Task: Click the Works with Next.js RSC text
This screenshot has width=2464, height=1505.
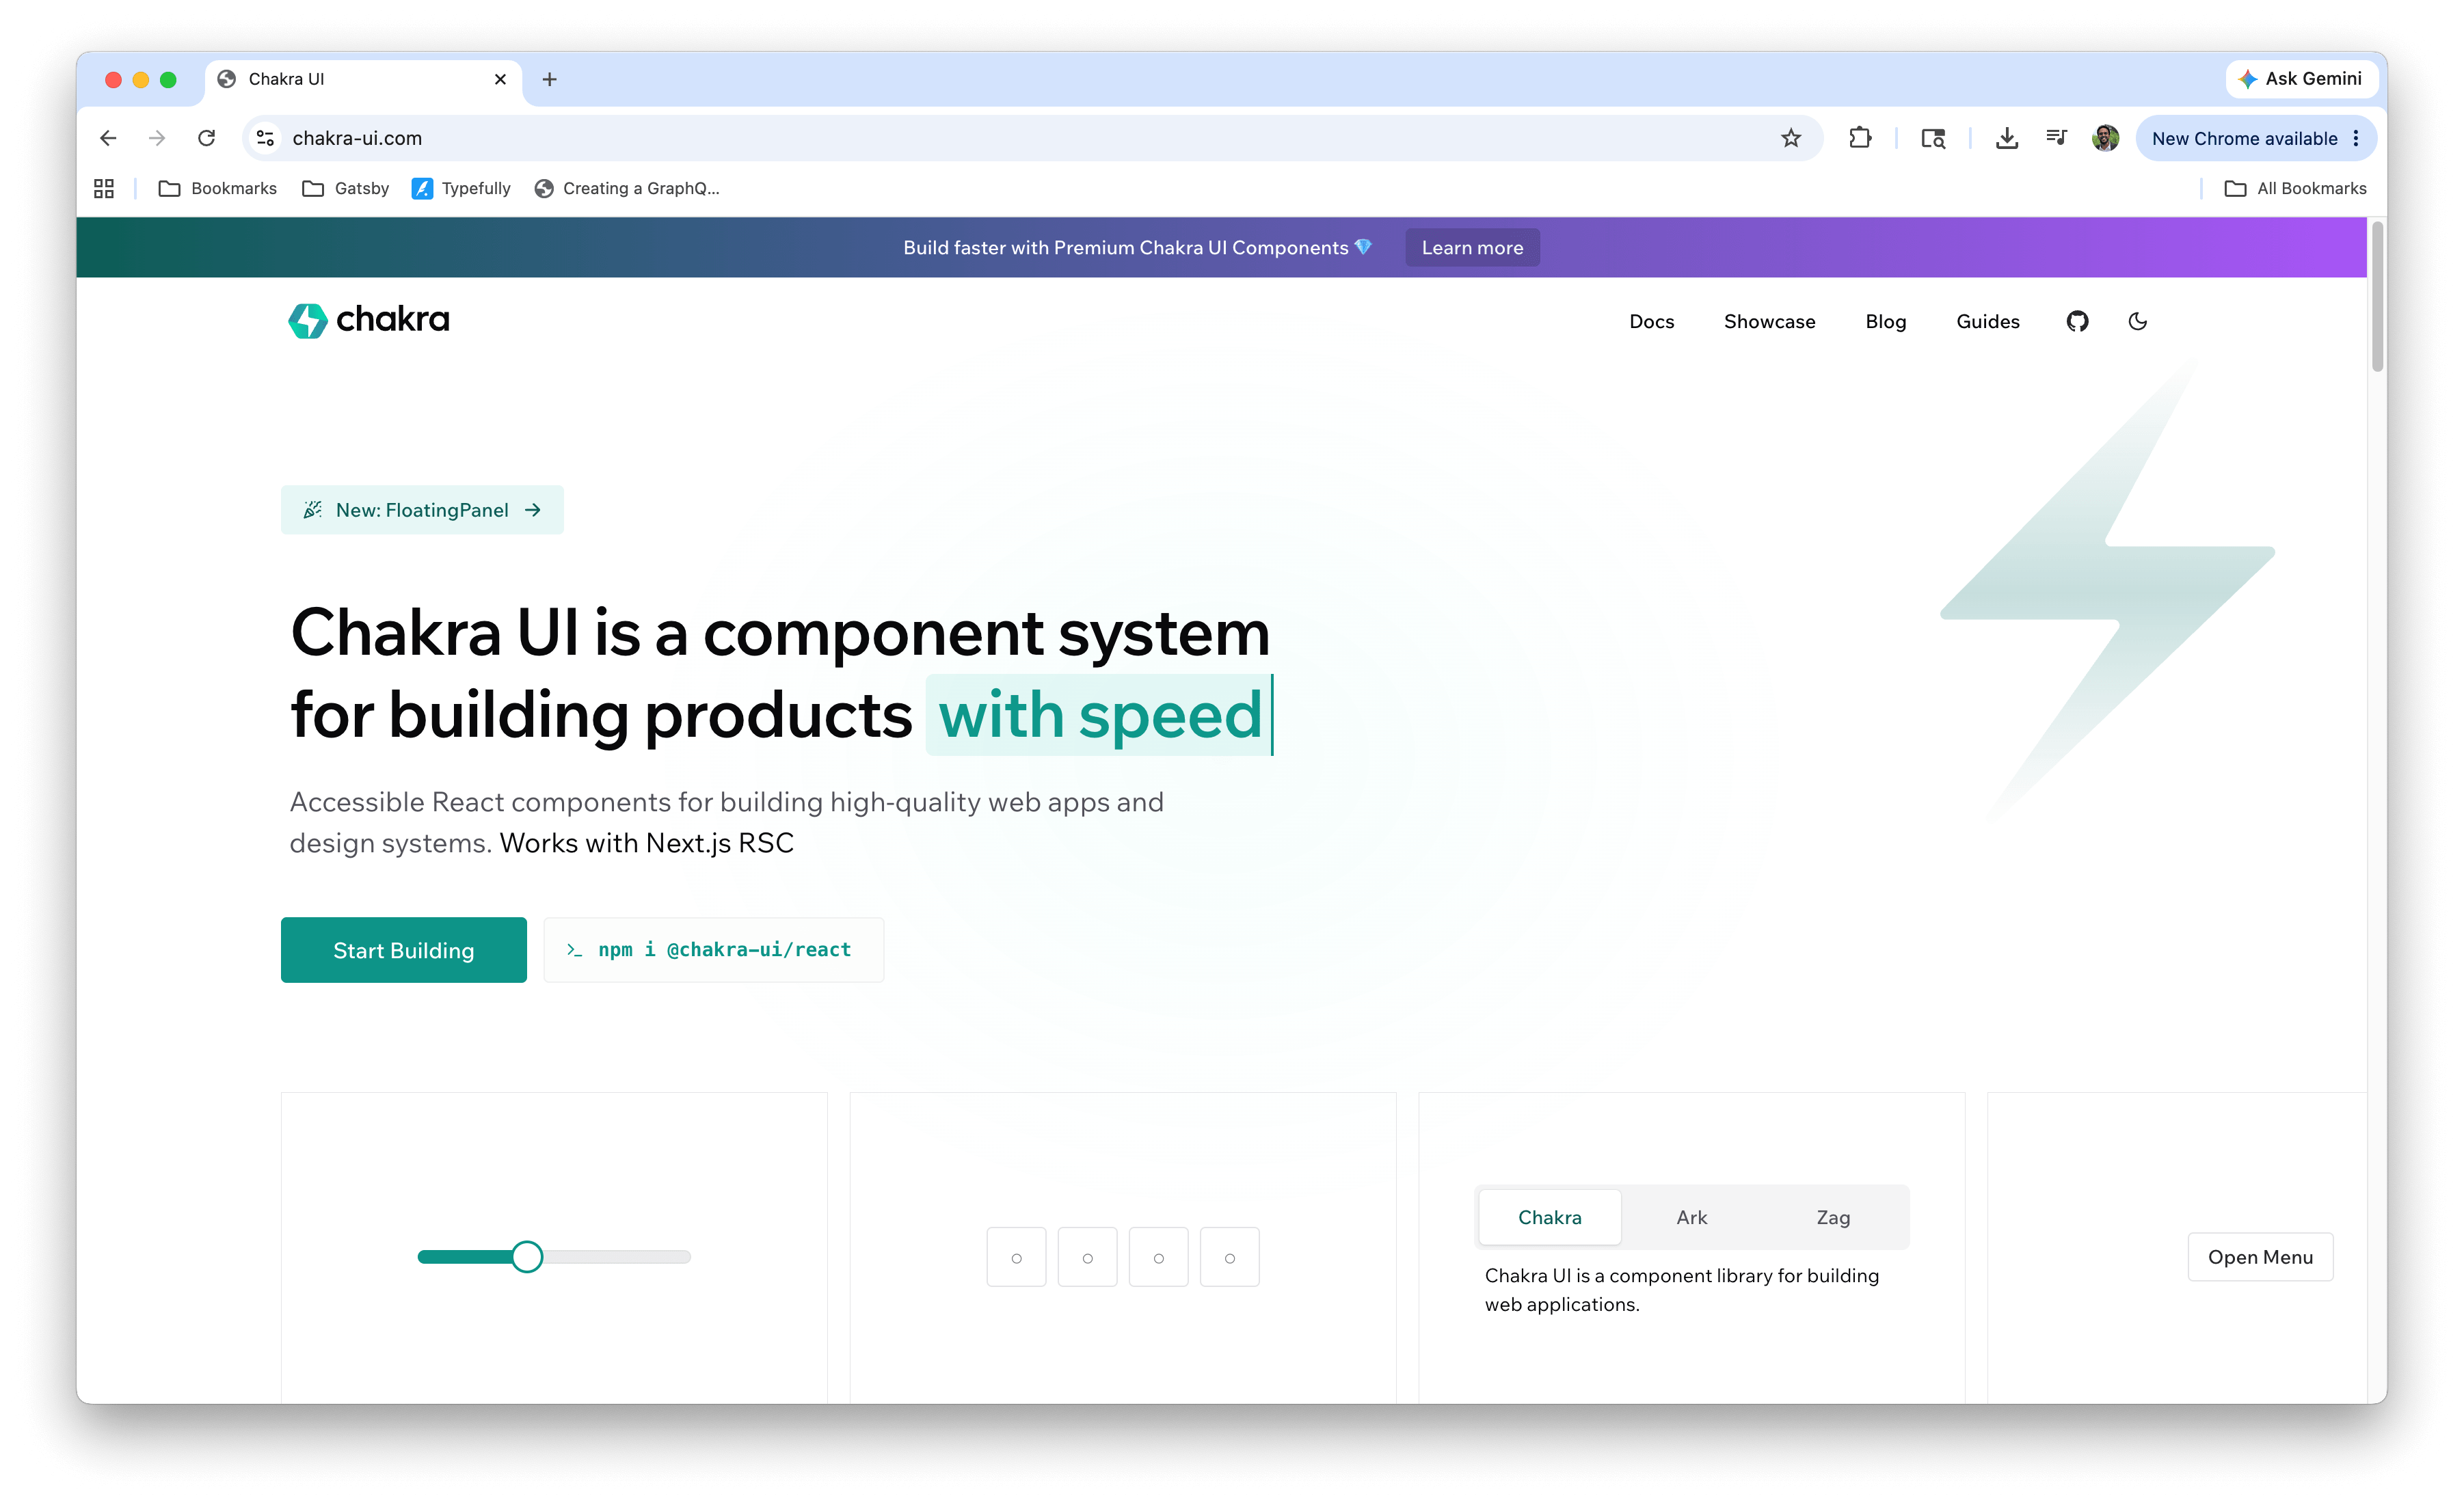Action: pos(646,843)
